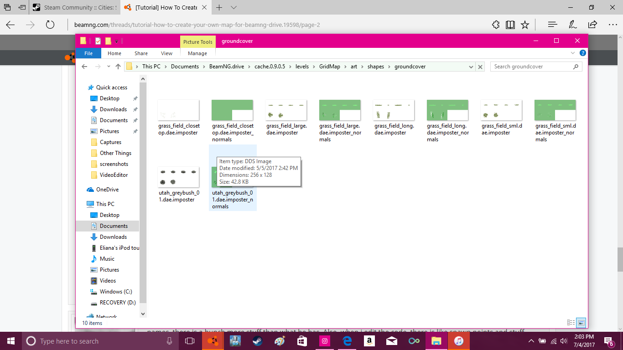
Task: Click the Edge extensions puzzle icon
Action: [x=496, y=25]
